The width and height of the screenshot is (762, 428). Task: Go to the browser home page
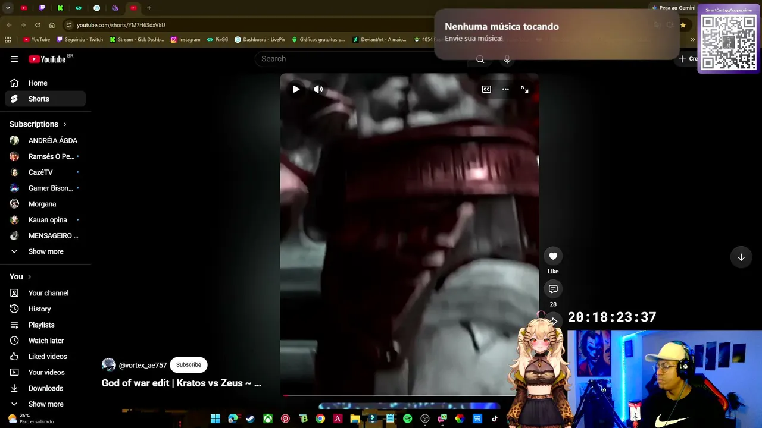(52, 25)
